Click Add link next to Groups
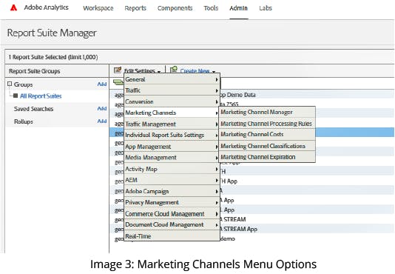395x274 pixels. 102,84
